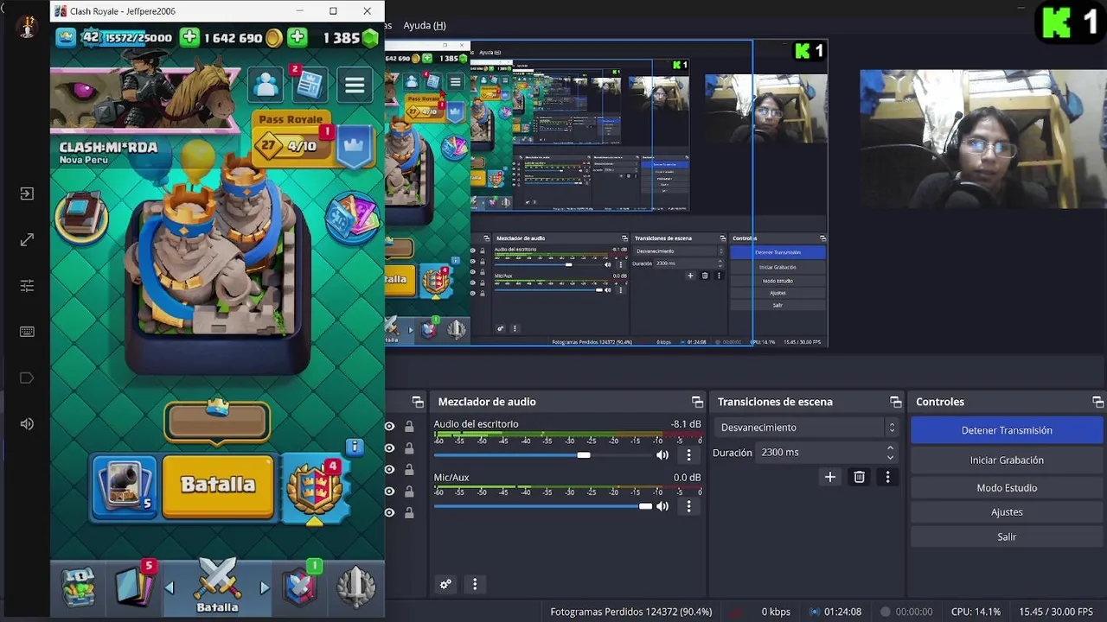Tap the yellow Batalla button
The height and width of the screenshot is (622, 1107).
[218, 485]
